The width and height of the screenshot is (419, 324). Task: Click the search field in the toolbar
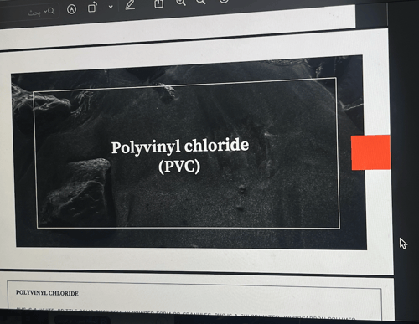pos(29,12)
